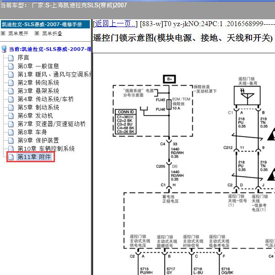Open 第1章 暖风、通风与空调系统
Screen dimensions: 275x275
tap(54, 74)
